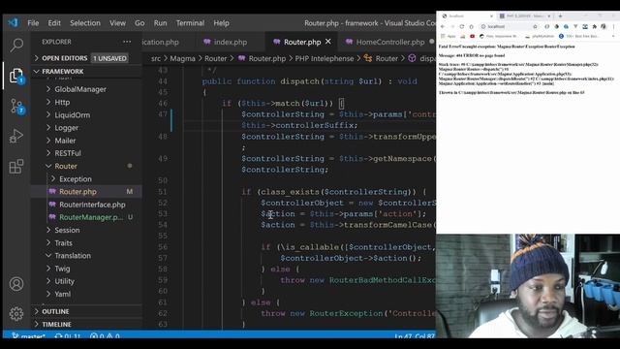Open Run and Debug view icon

tap(16, 136)
